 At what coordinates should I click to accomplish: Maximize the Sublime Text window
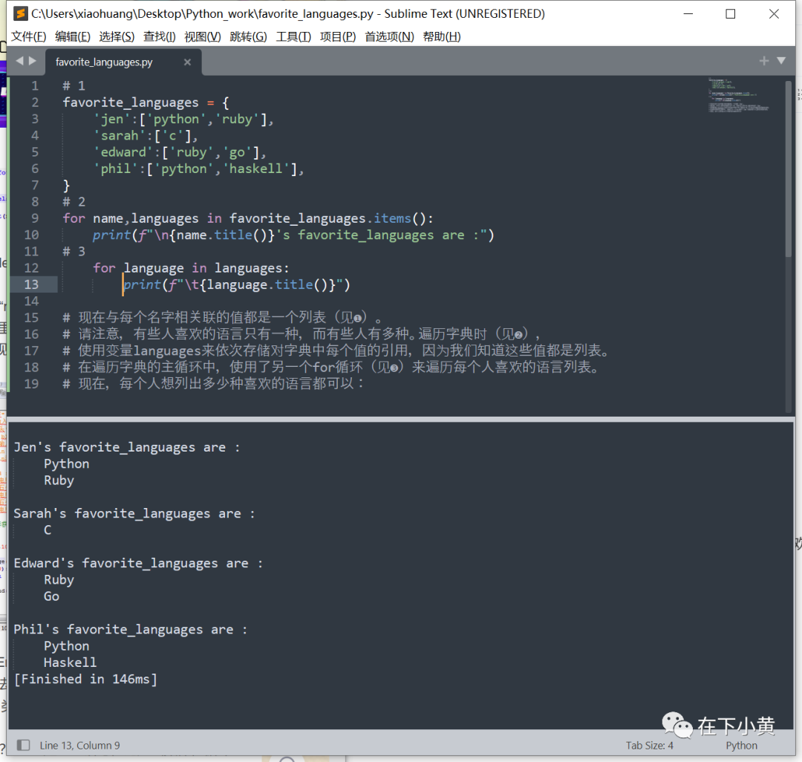pyautogui.click(x=731, y=14)
